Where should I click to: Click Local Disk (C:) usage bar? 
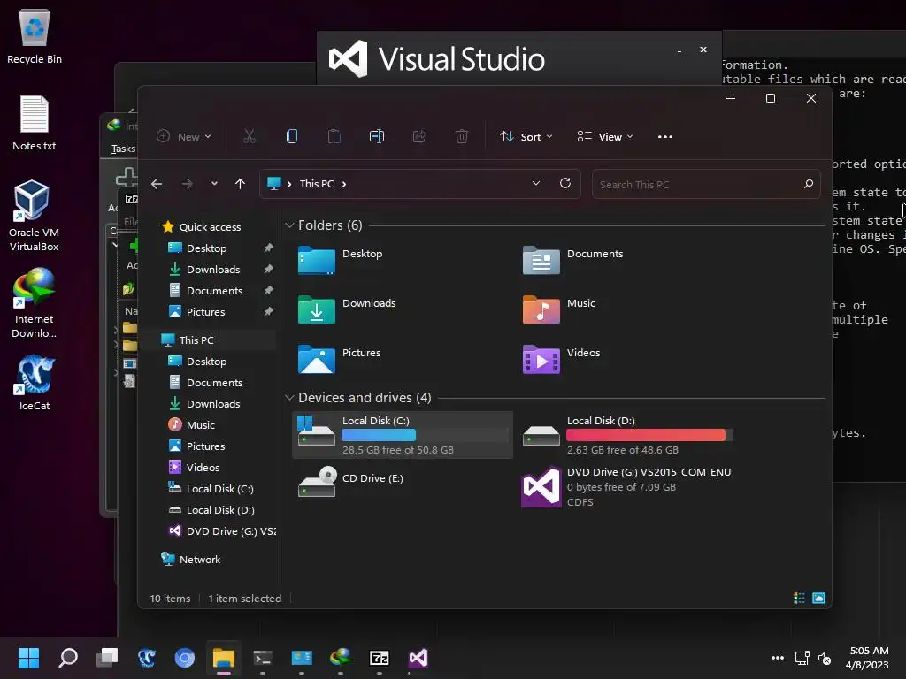(425, 435)
